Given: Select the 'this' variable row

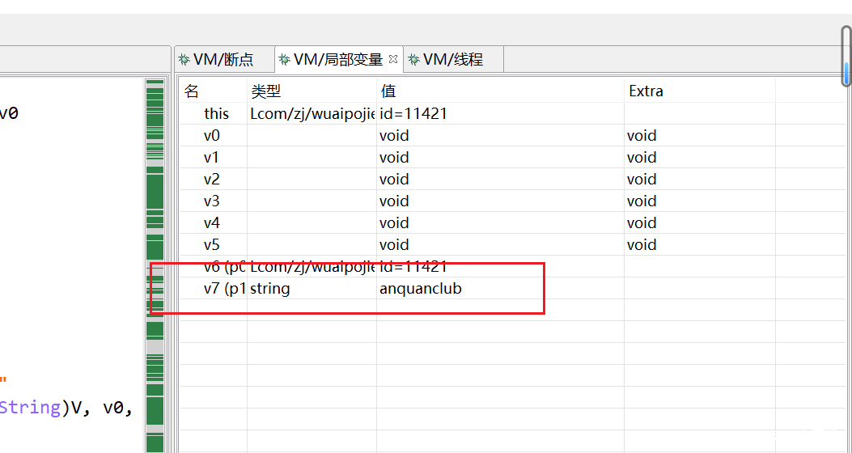Looking at the screenshot, I should (216, 114).
